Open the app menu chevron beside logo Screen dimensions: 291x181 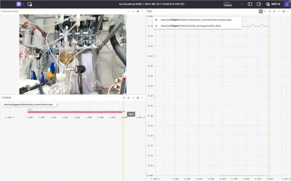(x=23, y=4)
